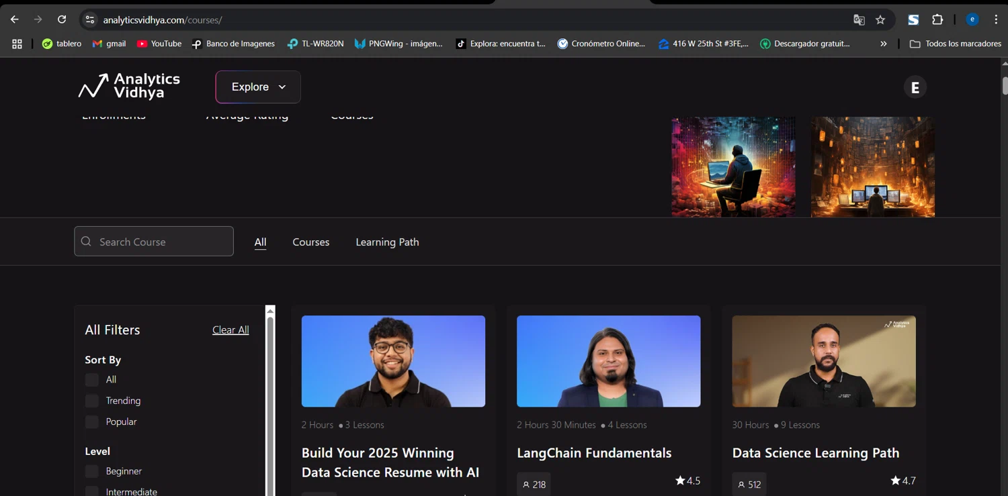This screenshot has height=496, width=1008.
Task: Click the 512 enrollments badge
Action: coord(749,484)
